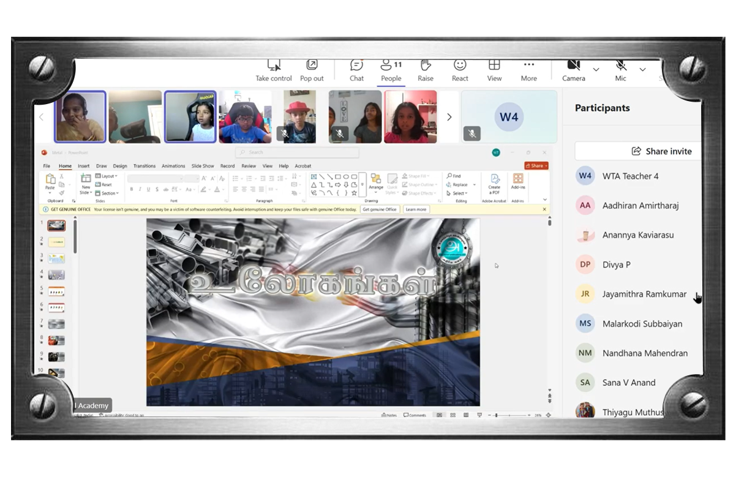Expand the Camera options arrow
Screen dimensions: 736x477
click(596, 69)
